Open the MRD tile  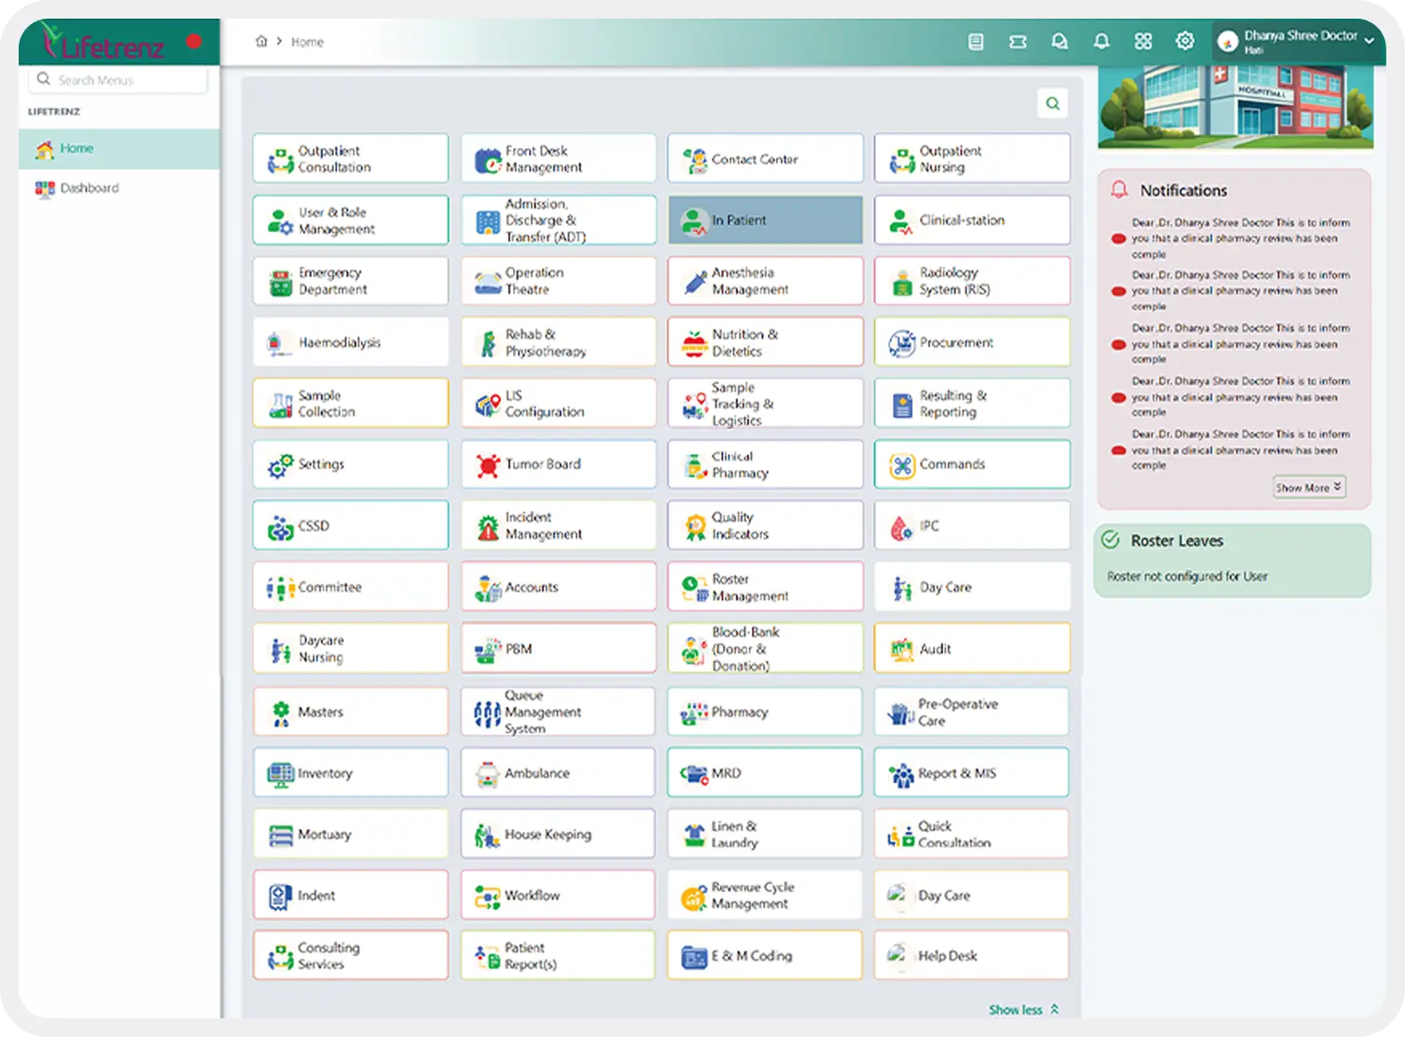point(765,772)
